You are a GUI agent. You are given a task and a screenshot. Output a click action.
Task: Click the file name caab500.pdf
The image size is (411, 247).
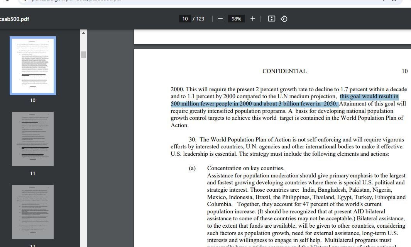pos(14,19)
